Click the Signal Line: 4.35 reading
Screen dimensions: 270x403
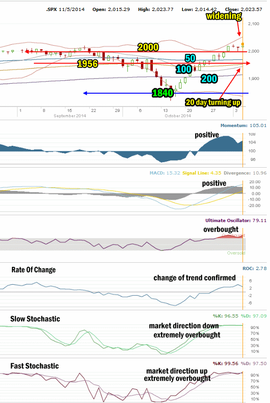click(202, 173)
